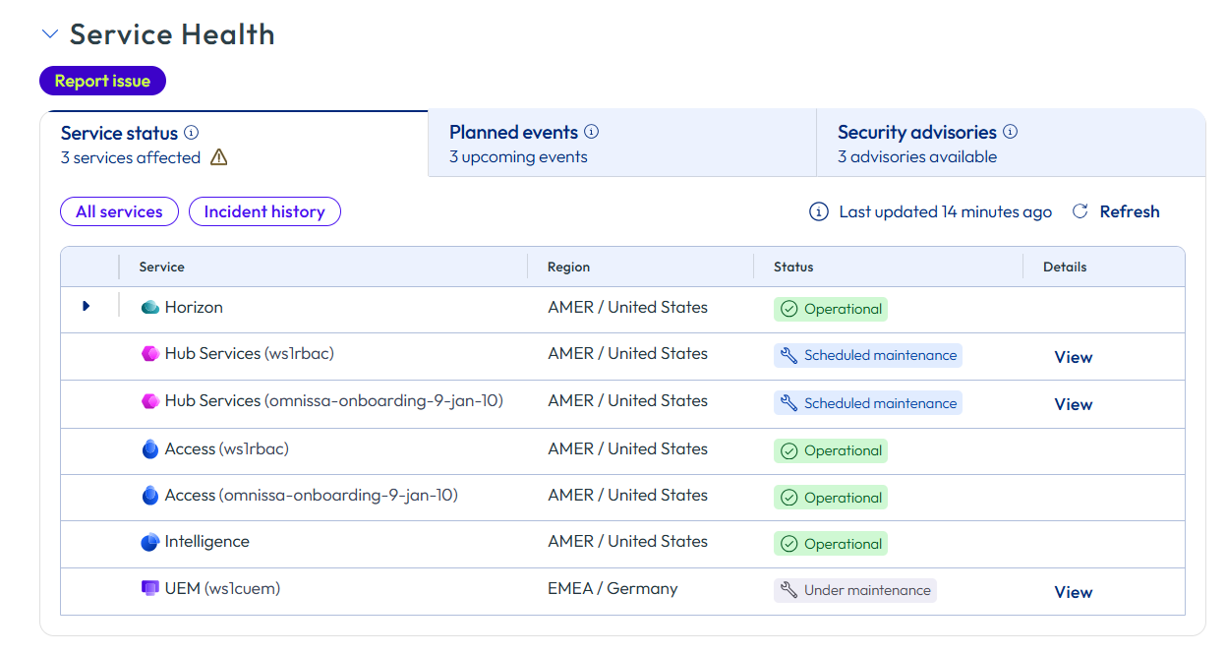View details for Hub Services omnissa-onboarding-9-jan-10
1226x654 pixels.
coord(1074,404)
